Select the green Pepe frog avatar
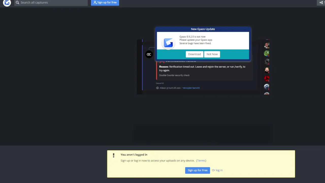Image resolution: width=325 pixels, height=183 pixels. [266, 53]
